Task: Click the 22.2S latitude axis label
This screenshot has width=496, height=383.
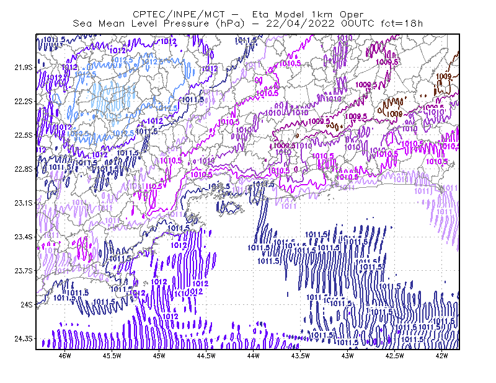Action: point(23,101)
